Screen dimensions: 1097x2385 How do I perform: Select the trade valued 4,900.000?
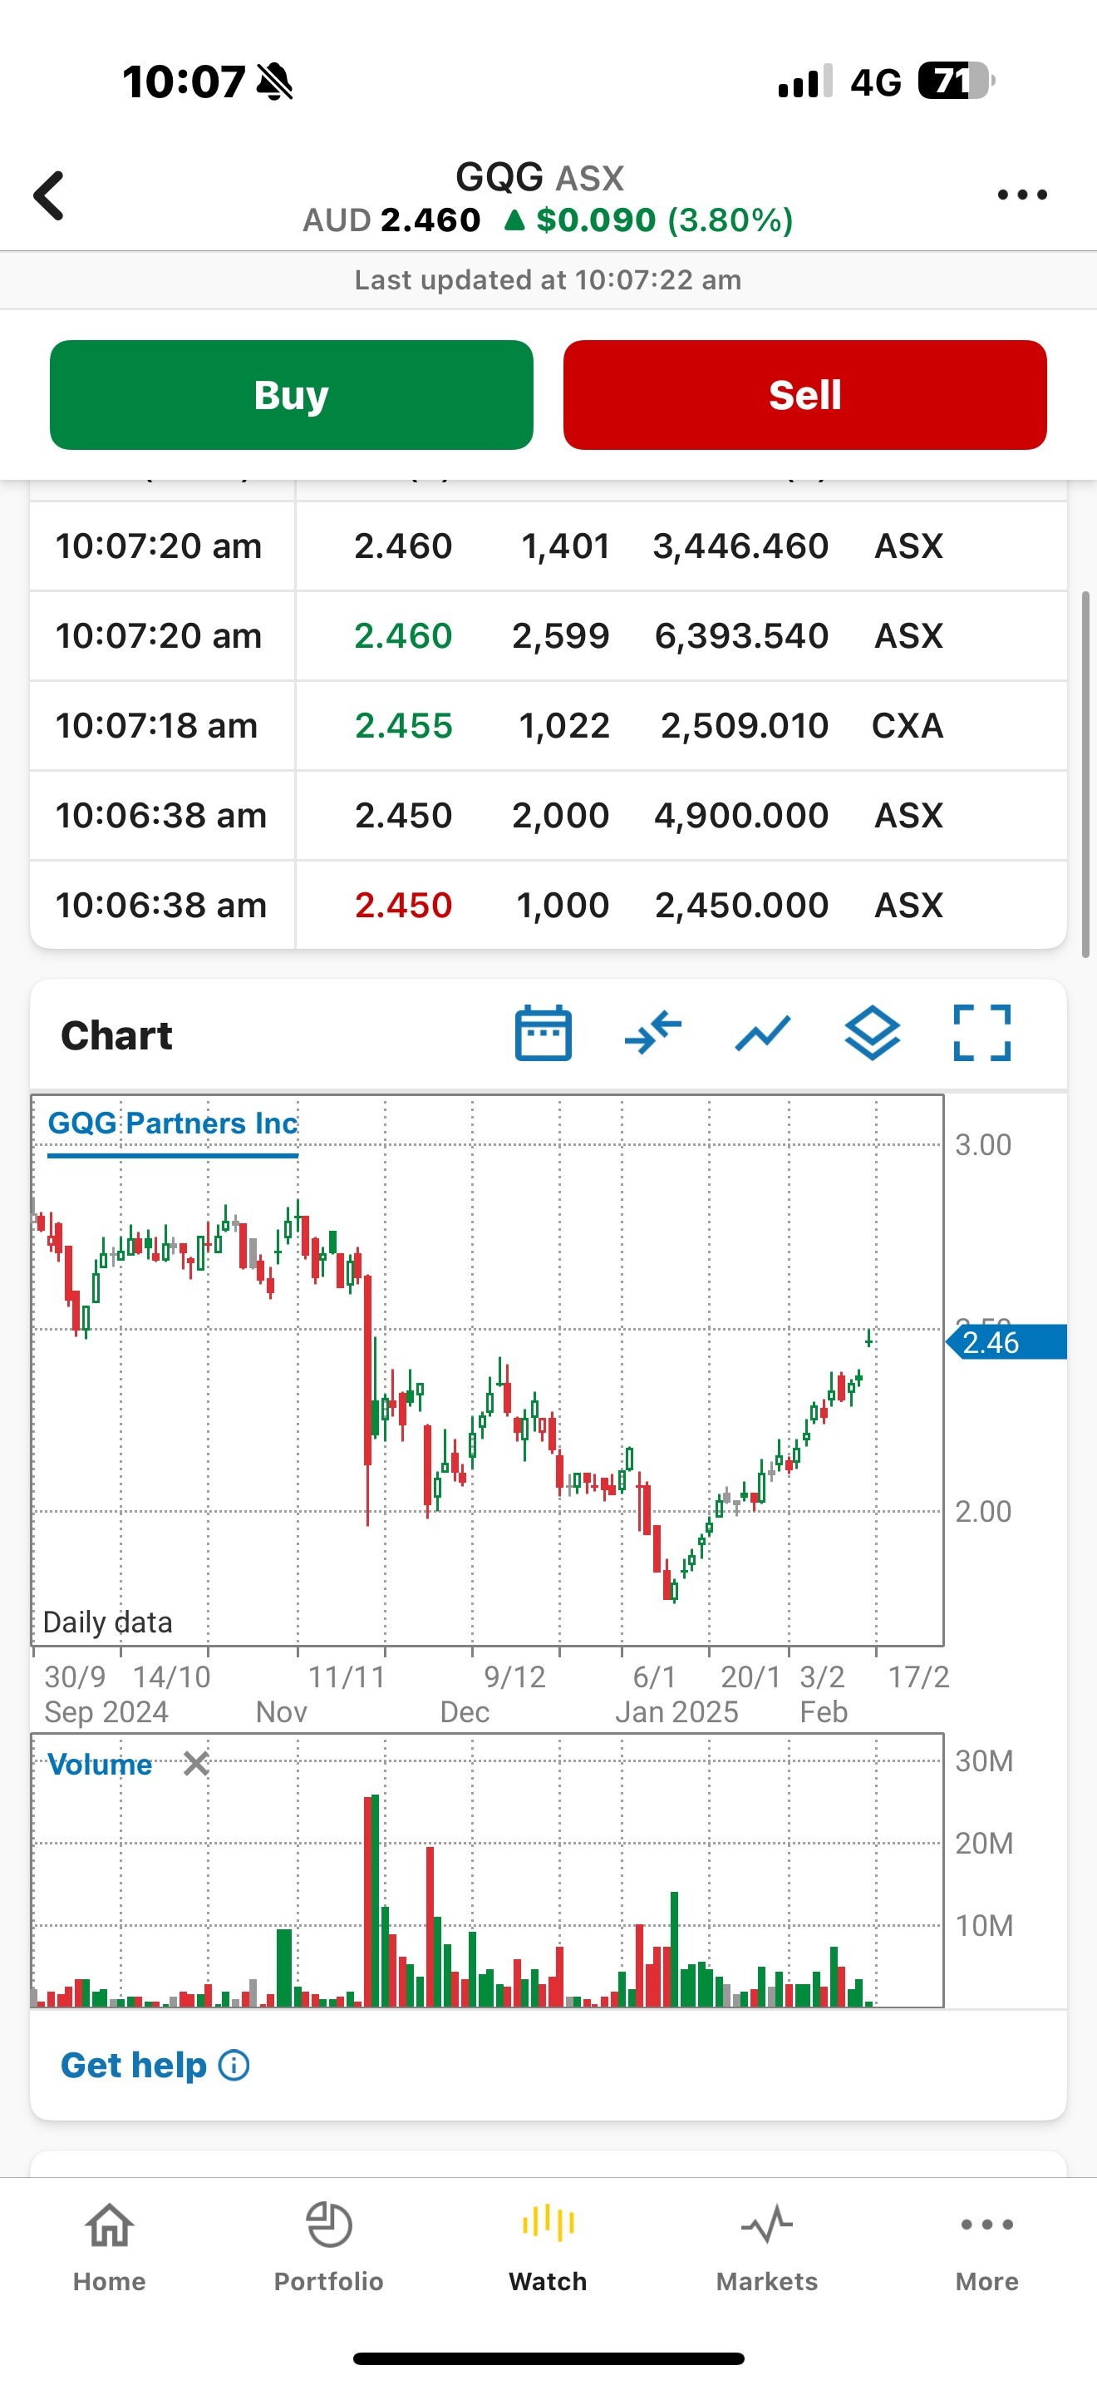coord(741,816)
